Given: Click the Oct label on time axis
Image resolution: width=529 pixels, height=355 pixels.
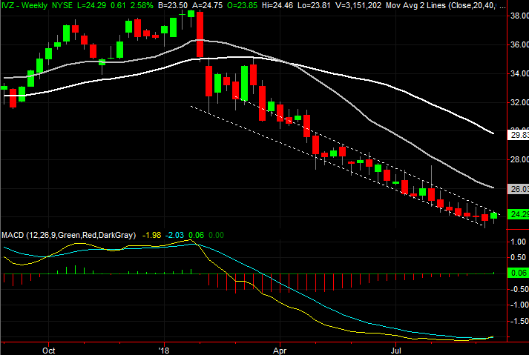Looking at the screenshot, I should pos(49,347).
